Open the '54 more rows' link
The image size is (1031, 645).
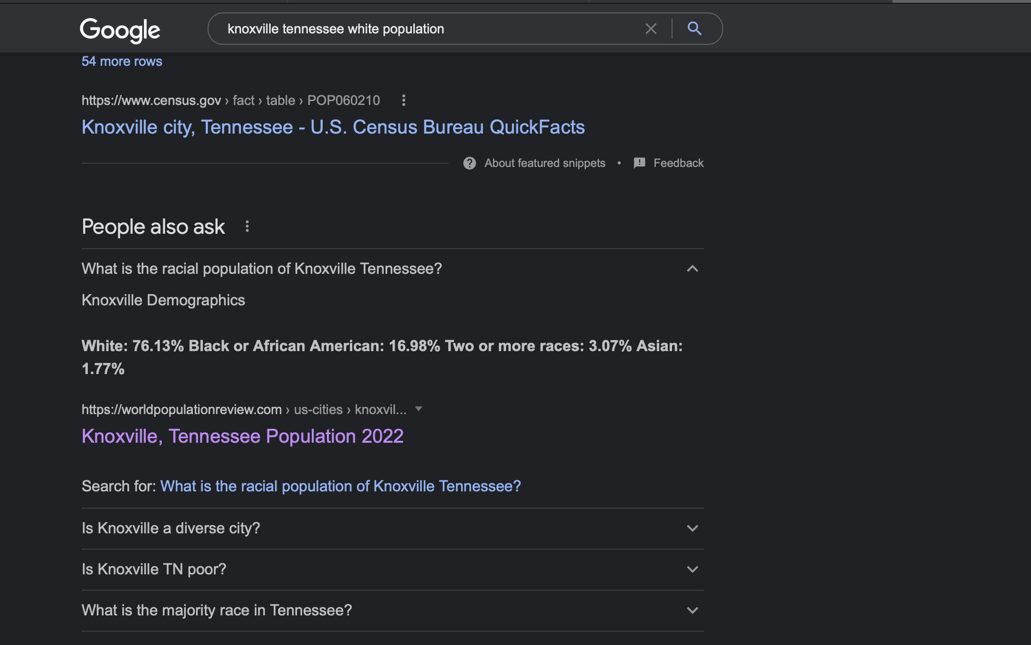(x=122, y=61)
